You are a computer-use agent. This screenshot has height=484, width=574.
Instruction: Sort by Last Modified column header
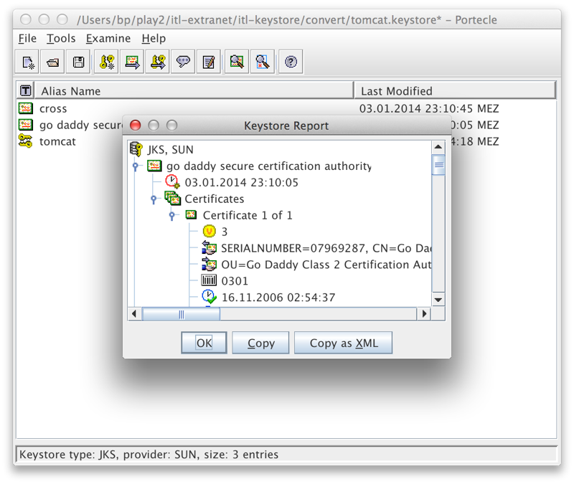(x=455, y=91)
